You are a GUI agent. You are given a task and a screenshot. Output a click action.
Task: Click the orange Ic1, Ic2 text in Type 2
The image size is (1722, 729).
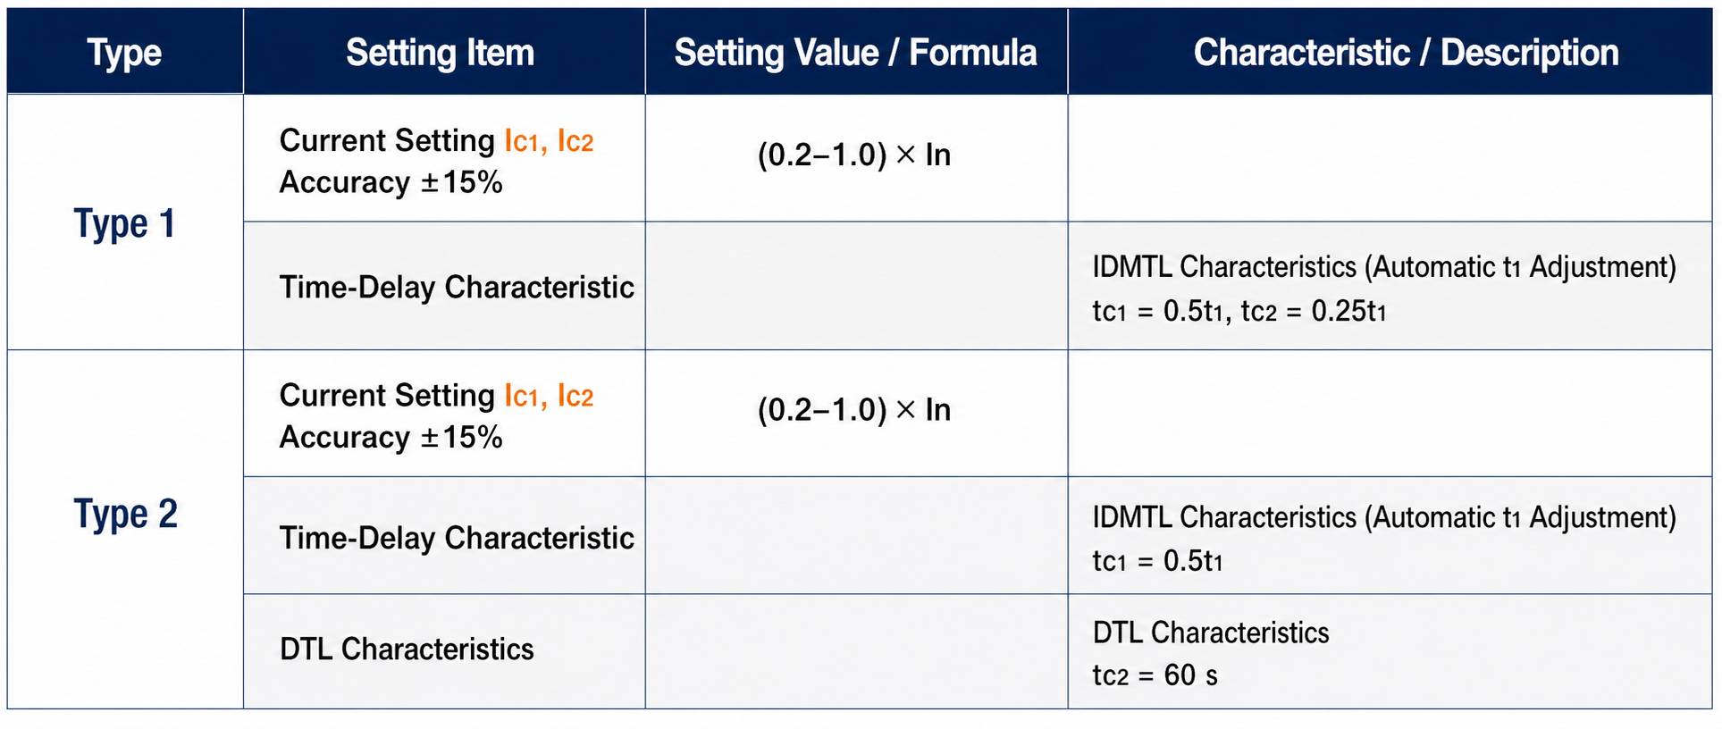[549, 396]
